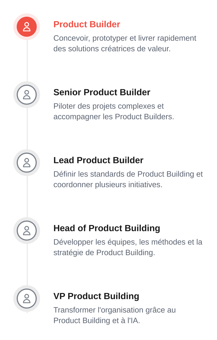Select the Head of Product Building icon

click(27, 230)
